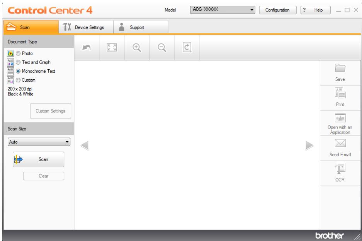
Task: Click the Save folder icon
Action: (340, 68)
